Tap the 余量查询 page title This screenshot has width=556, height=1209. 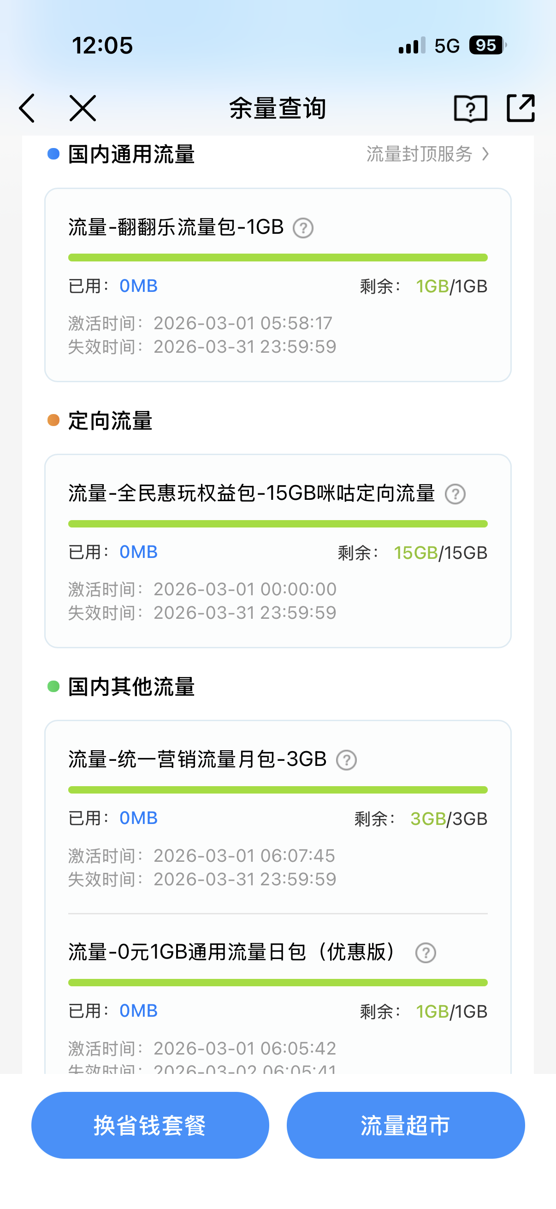(278, 108)
